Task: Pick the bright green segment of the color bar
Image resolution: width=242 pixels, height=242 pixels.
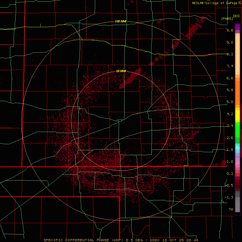Action: (x=237, y=130)
